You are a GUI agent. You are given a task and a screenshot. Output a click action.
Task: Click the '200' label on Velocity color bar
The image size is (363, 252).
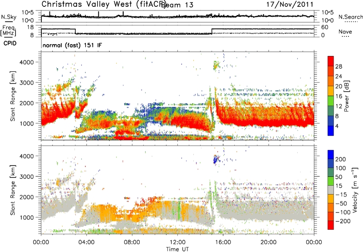[341, 159]
